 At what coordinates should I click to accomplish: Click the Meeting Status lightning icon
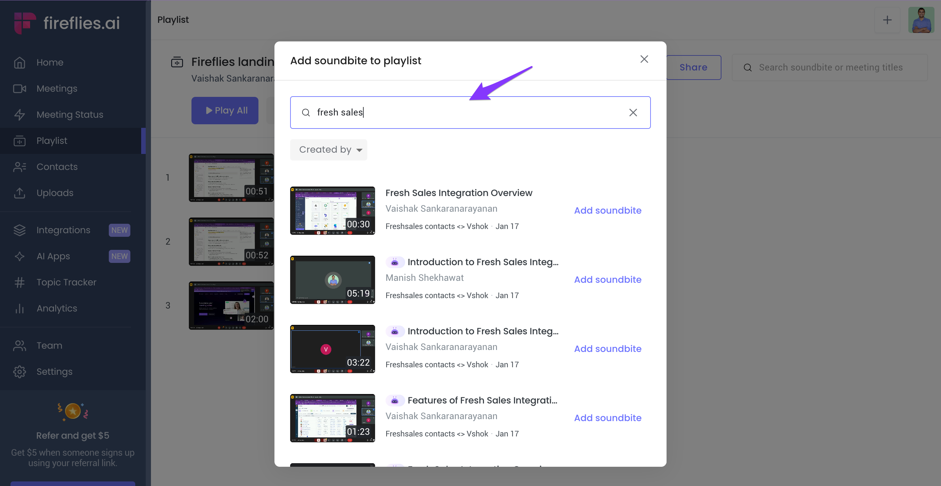tap(19, 114)
